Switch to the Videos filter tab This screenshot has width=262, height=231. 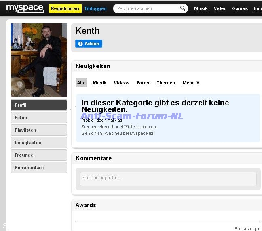pyautogui.click(x=122, y=83)
